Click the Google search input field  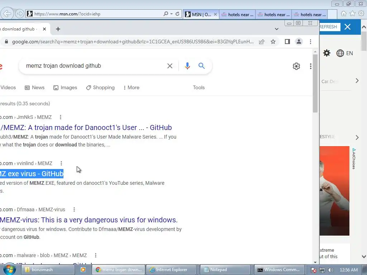click(x=94, y=66)
